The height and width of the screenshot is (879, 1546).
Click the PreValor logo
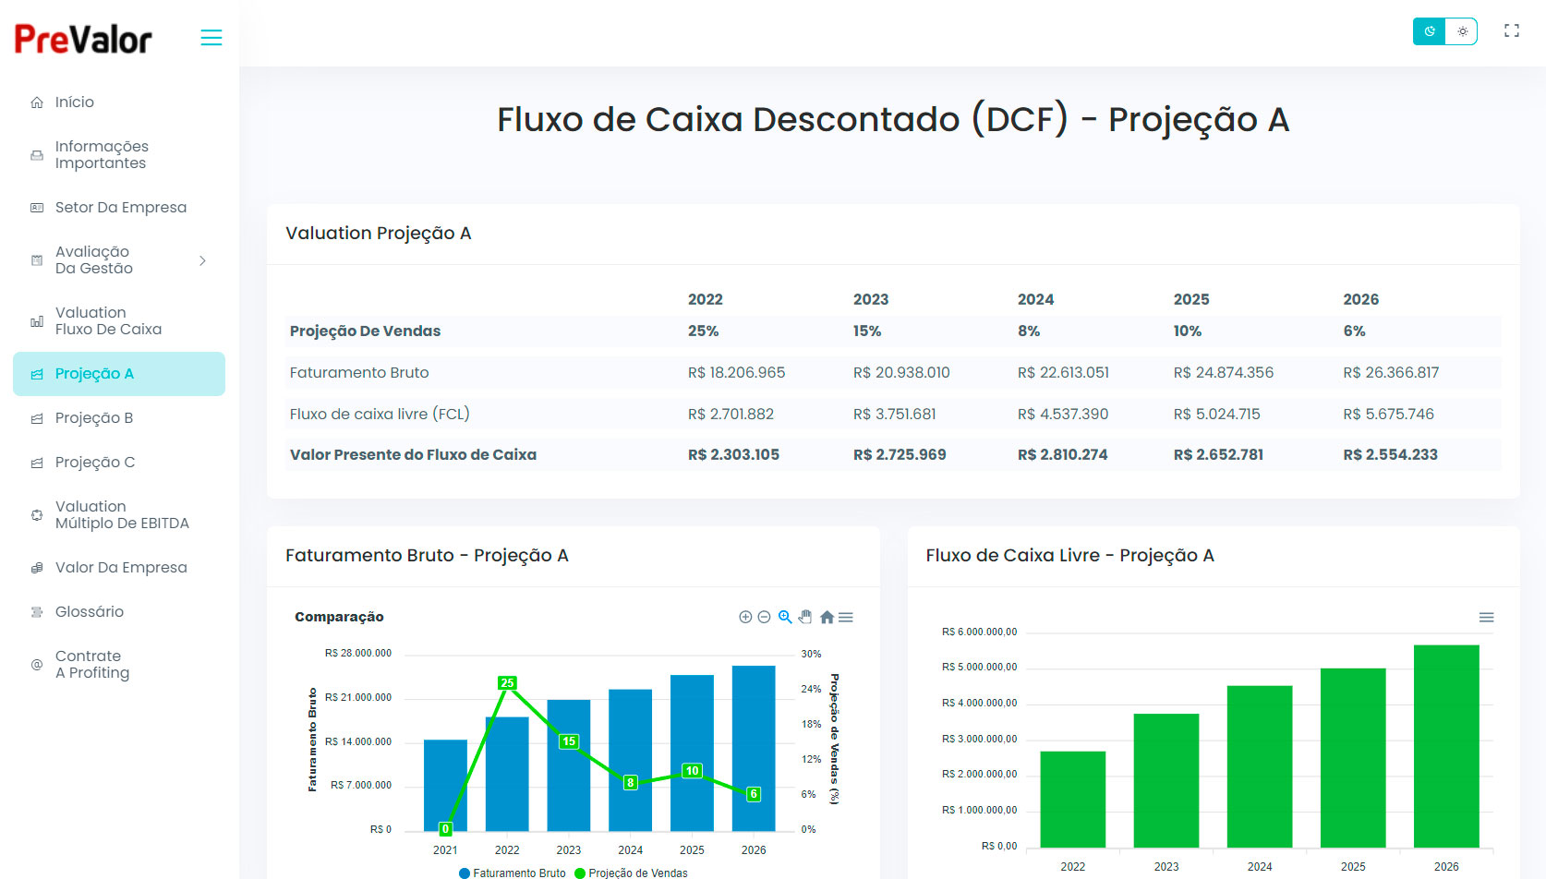(x=83, y=39)
